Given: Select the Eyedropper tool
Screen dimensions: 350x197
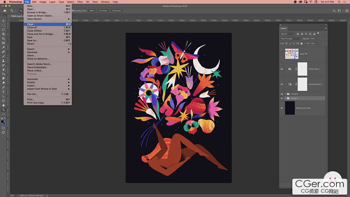Looking at the screenshot, I should tap(3, 47).
